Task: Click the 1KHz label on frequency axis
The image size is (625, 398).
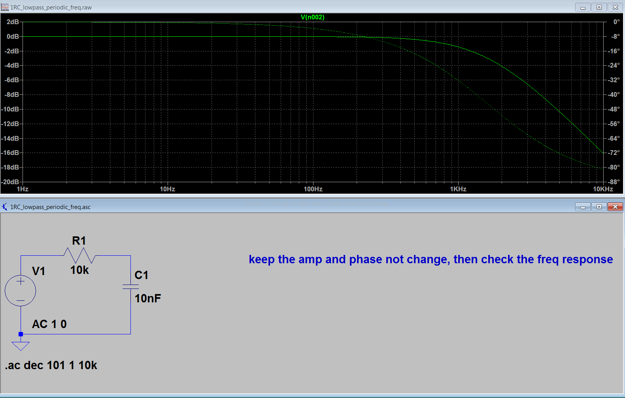Action: pyautogui.click(x=458, y=189)
